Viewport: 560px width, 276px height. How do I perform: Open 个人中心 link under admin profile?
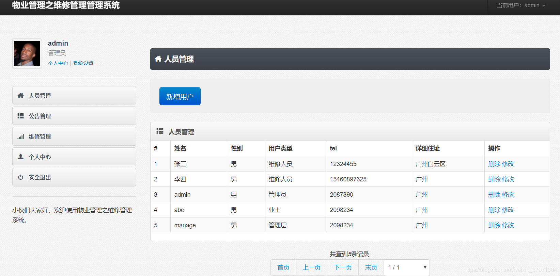(x=58, y=63)
